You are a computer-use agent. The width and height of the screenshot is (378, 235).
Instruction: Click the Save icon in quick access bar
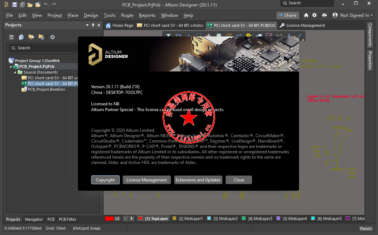click(14, 4)
